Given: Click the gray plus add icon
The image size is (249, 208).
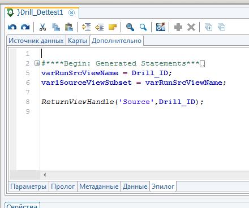Looking at the screenshot, I should click(178, 27).
